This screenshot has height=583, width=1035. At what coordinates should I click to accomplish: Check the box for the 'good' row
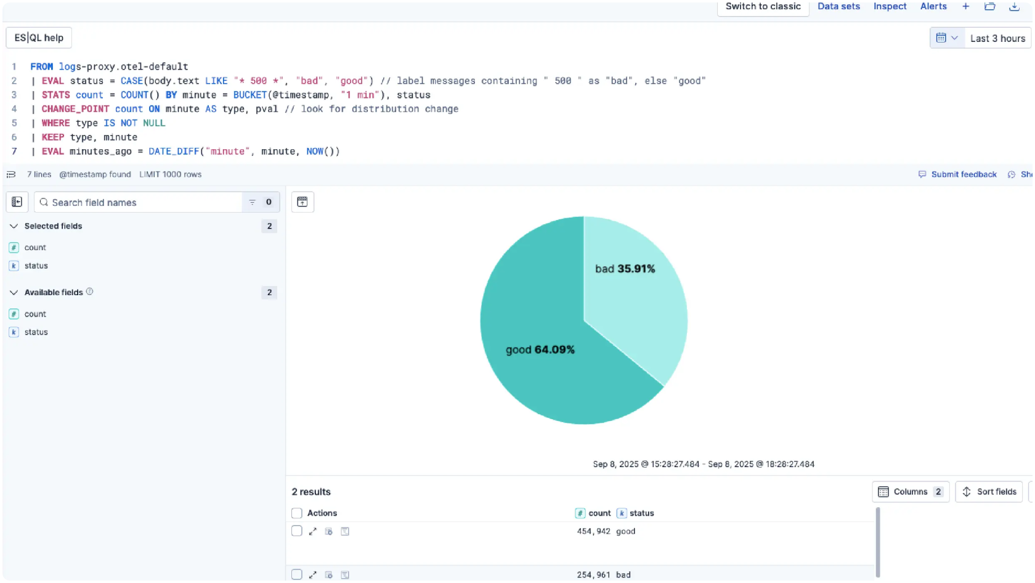click(x=297, y=531)
